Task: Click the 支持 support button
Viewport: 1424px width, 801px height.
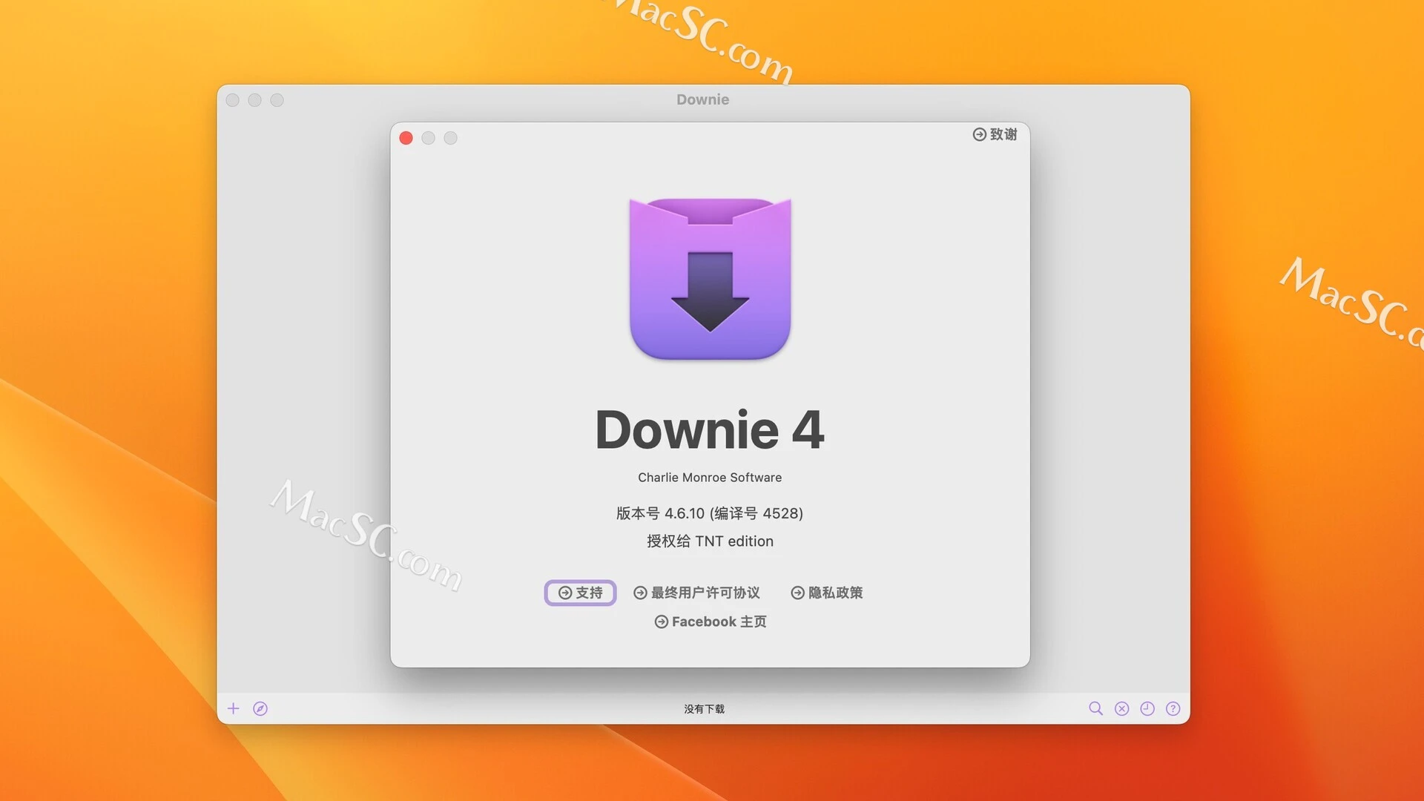Action: (x=580, y=593)
